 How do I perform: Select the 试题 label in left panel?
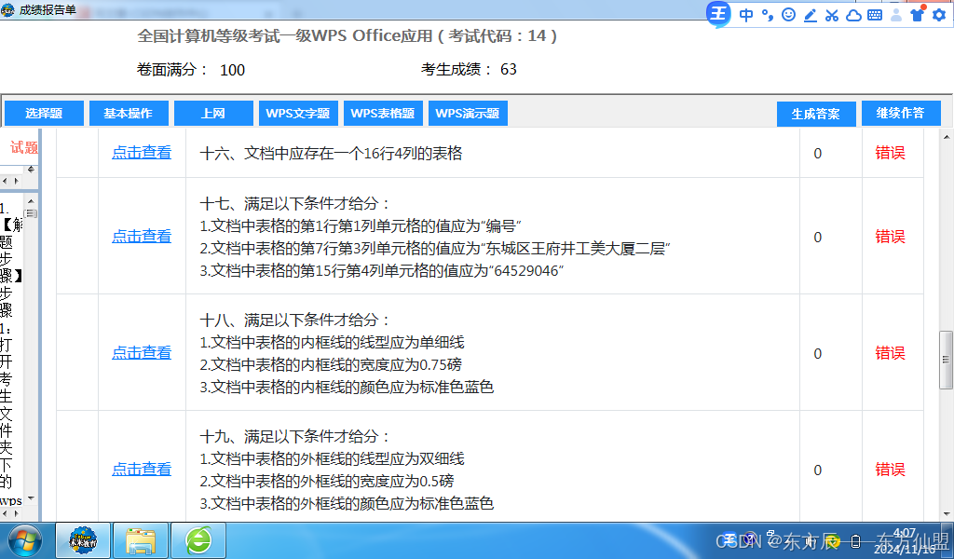click(23, 147)
